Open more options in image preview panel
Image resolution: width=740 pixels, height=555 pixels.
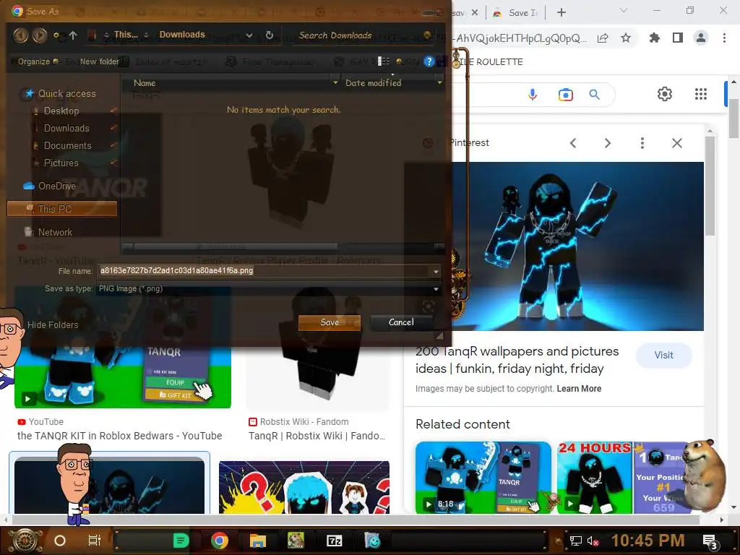click(x=642, y=143)
